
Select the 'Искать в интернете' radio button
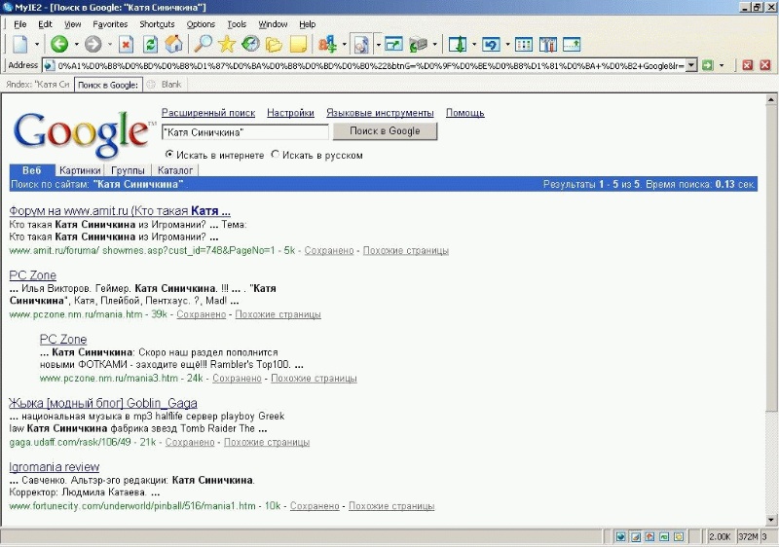[168, 155]
